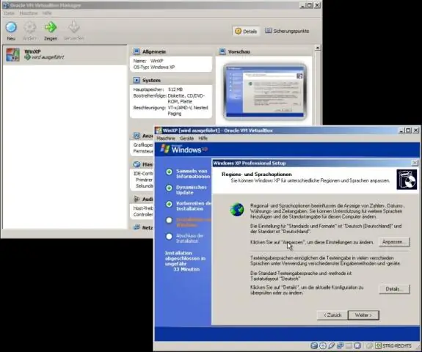The width and height of the screenshot is (422, 352).
Task: Click the Sammeln von Informationen step bullet
Action: (x=169, y=172)
